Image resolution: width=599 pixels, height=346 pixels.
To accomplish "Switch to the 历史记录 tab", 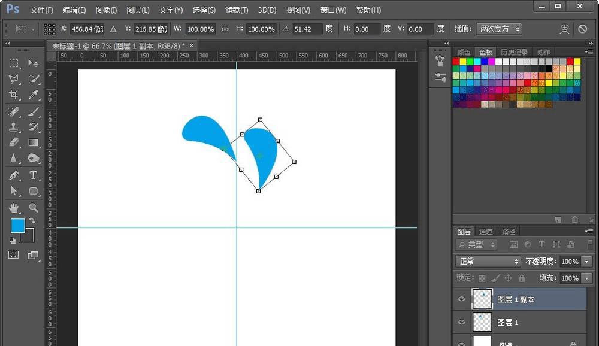I will (x=514, y=53).
